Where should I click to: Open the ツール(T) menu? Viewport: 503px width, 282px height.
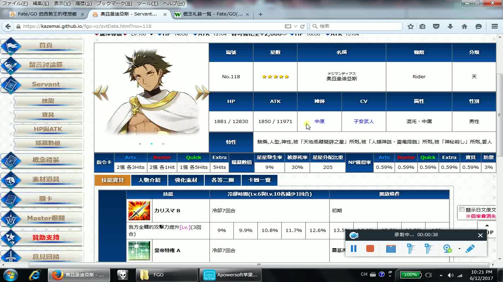point(148,4)
